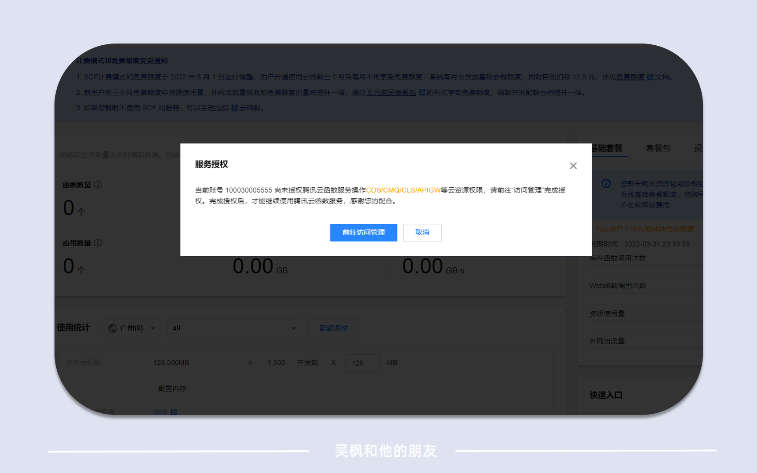Screen dimensions: 757x473
Task: Click external link icon beside 0元购买套餐包
Action: click(422, 92)
